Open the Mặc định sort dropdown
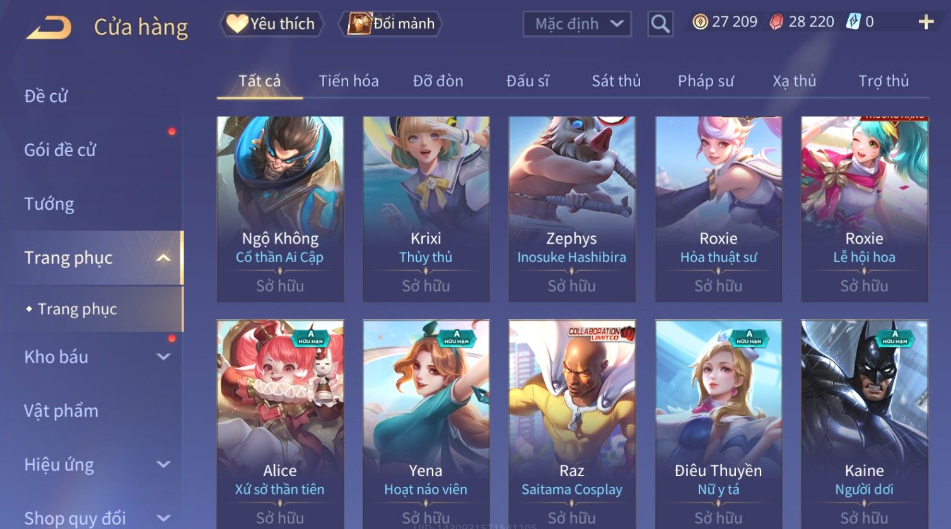 [577, 24]
